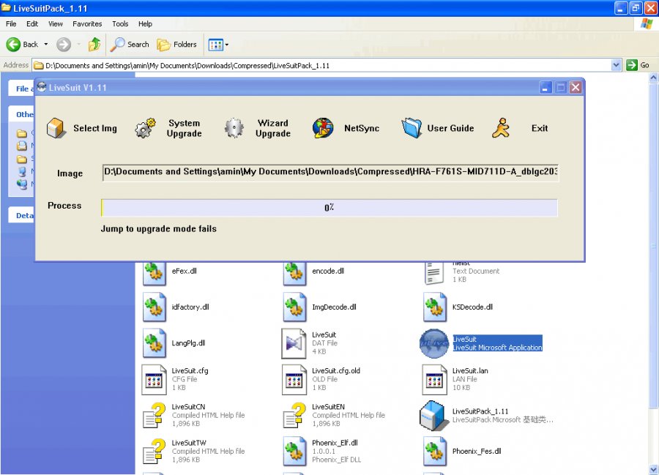Open the Help menu
This screenshot has width=659, height=475.
[x=145, y=24]
